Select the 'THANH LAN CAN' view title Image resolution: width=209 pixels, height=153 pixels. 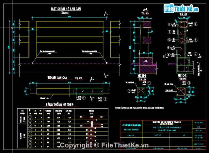(57, 78)
